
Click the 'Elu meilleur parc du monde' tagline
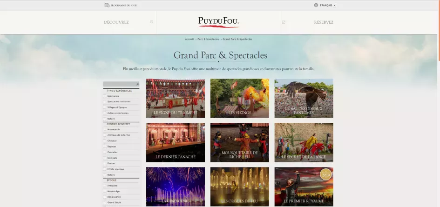pos(218,69)
